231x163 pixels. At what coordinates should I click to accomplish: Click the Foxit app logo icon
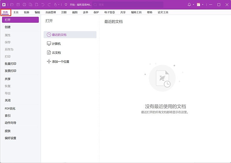[x=4, y=5]
